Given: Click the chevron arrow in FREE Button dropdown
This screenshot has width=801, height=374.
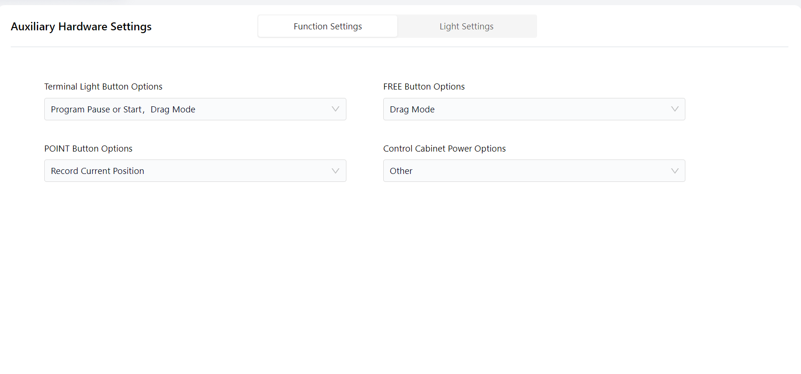Looking at the screenshot, I should [674, 109].
